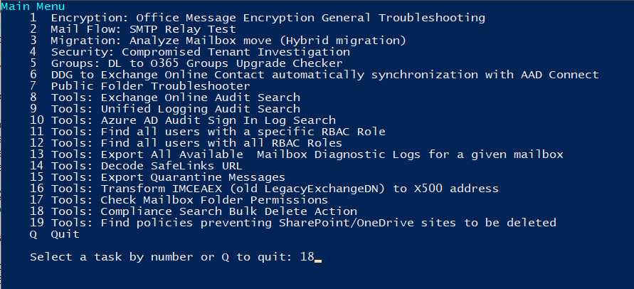Click Find all users with all RBAC Roles
The height and width of the screenshot is (289, 634).
[x=186, y=143]
